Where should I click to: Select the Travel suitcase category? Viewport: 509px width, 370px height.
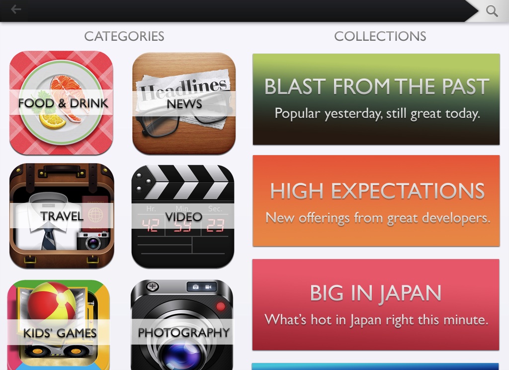62,216
